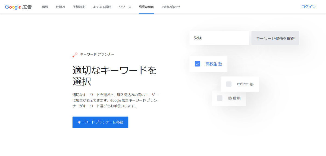Click the キーワード プランナー label text
The width and height of the screenshot is (326, 156).
97,55
